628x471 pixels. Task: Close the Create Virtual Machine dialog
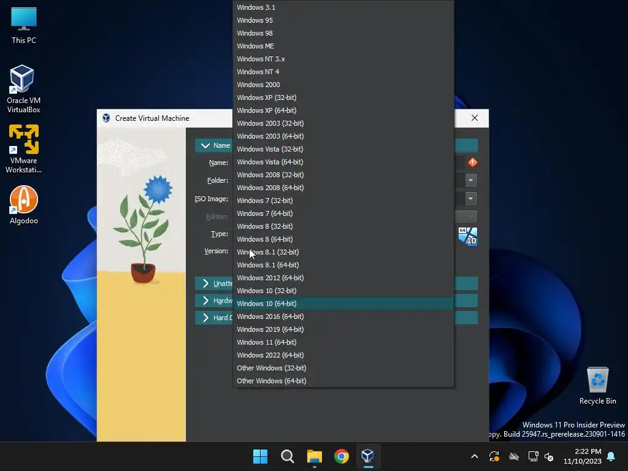[475, 118]
